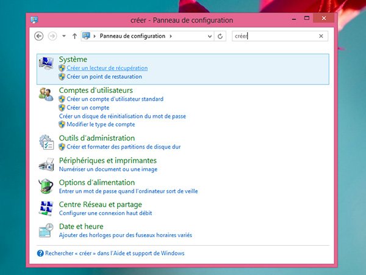The width and height of the screenshot is (366, 275).
Task: Refresh the Control Panel view
Action: [220, 36]
